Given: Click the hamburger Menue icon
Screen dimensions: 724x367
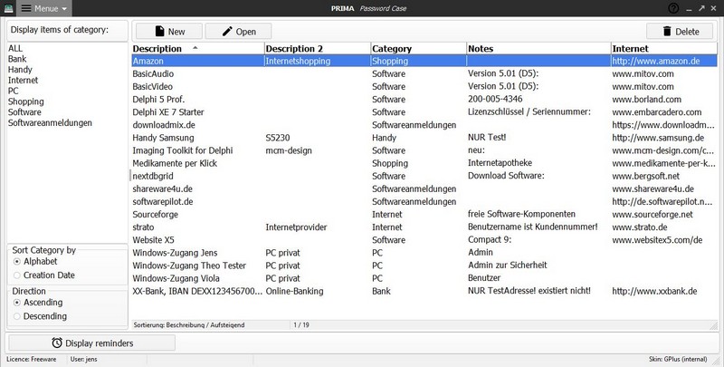Looking at the screenshot, I should coord(25,8).
